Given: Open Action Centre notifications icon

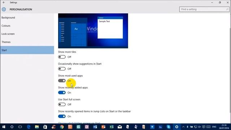Looking at the screenshot, I should (204, 127).
